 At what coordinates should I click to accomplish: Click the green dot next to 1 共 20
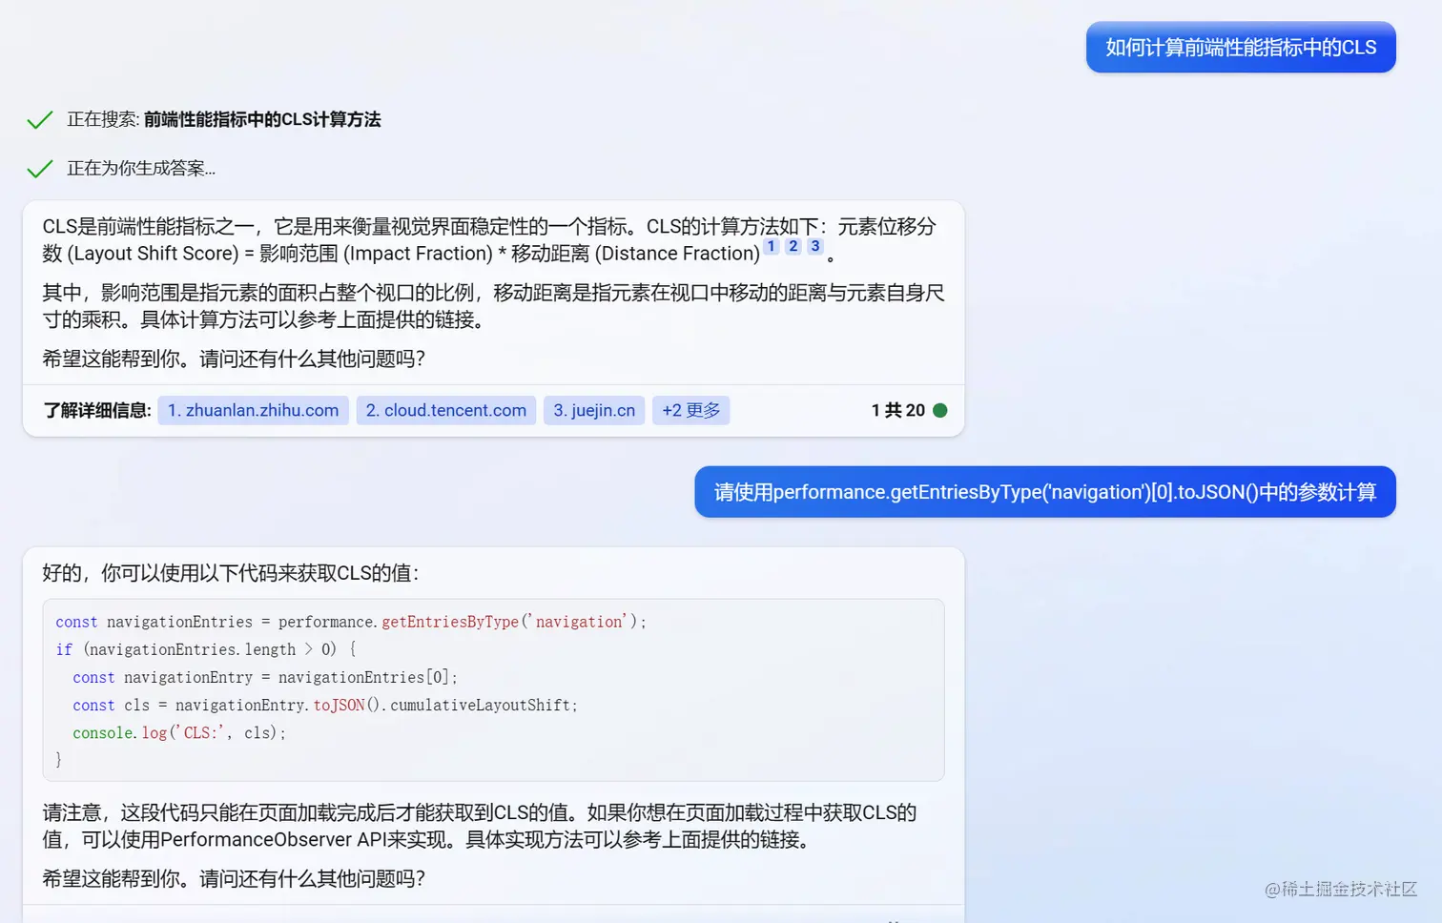coord(940,410)
